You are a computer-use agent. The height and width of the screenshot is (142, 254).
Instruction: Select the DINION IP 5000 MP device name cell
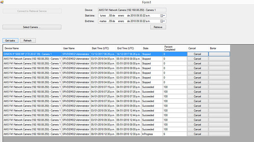tap(32, 54)
